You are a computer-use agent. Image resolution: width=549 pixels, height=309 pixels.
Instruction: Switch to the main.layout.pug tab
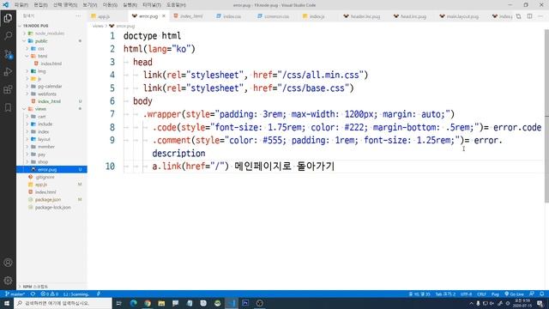coord(462,16)
